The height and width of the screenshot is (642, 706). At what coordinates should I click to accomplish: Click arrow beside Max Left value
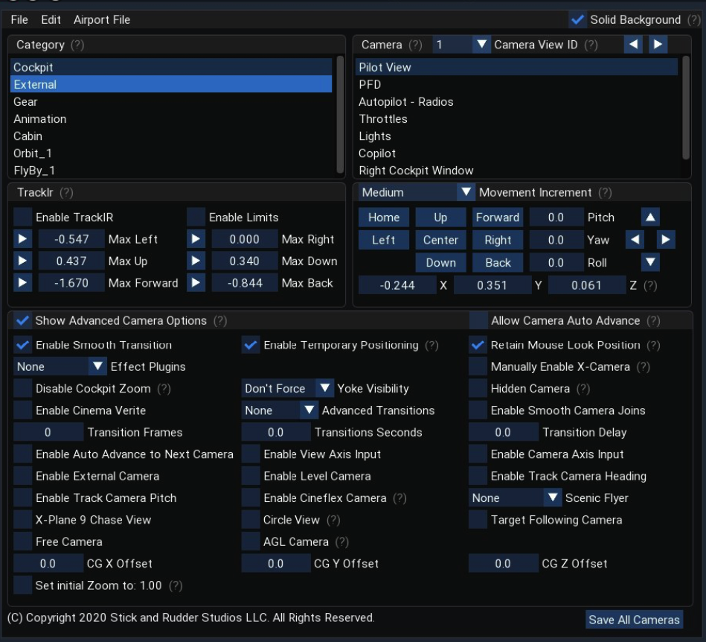tap(22, 240)
